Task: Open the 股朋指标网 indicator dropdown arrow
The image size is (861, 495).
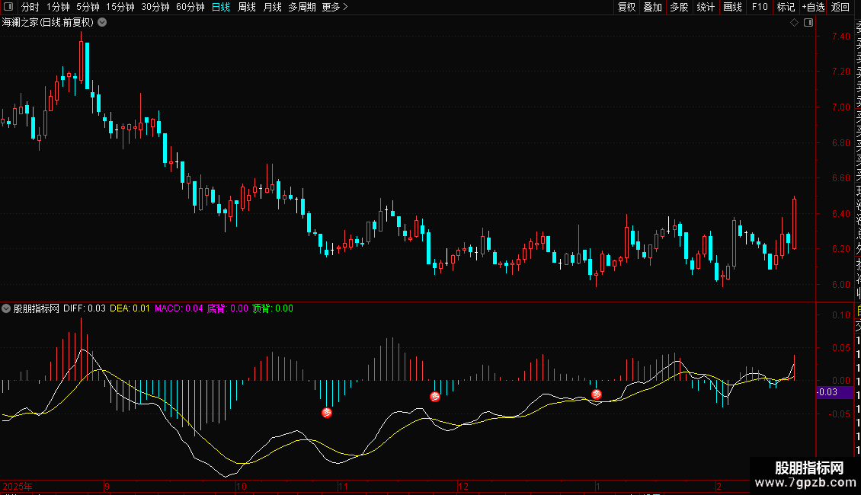Action: [x=6, y=308]
